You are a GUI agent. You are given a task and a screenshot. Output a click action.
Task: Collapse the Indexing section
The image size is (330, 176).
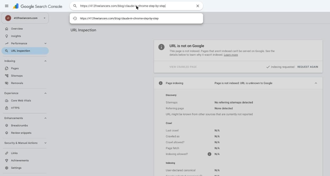point(45,61)
